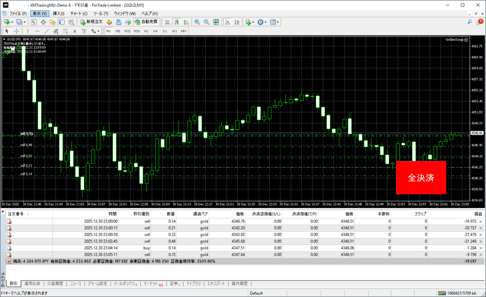This screenshot has width=486, height=297.
Task: Open the チャート (C) menu
Action: point(79,14)
